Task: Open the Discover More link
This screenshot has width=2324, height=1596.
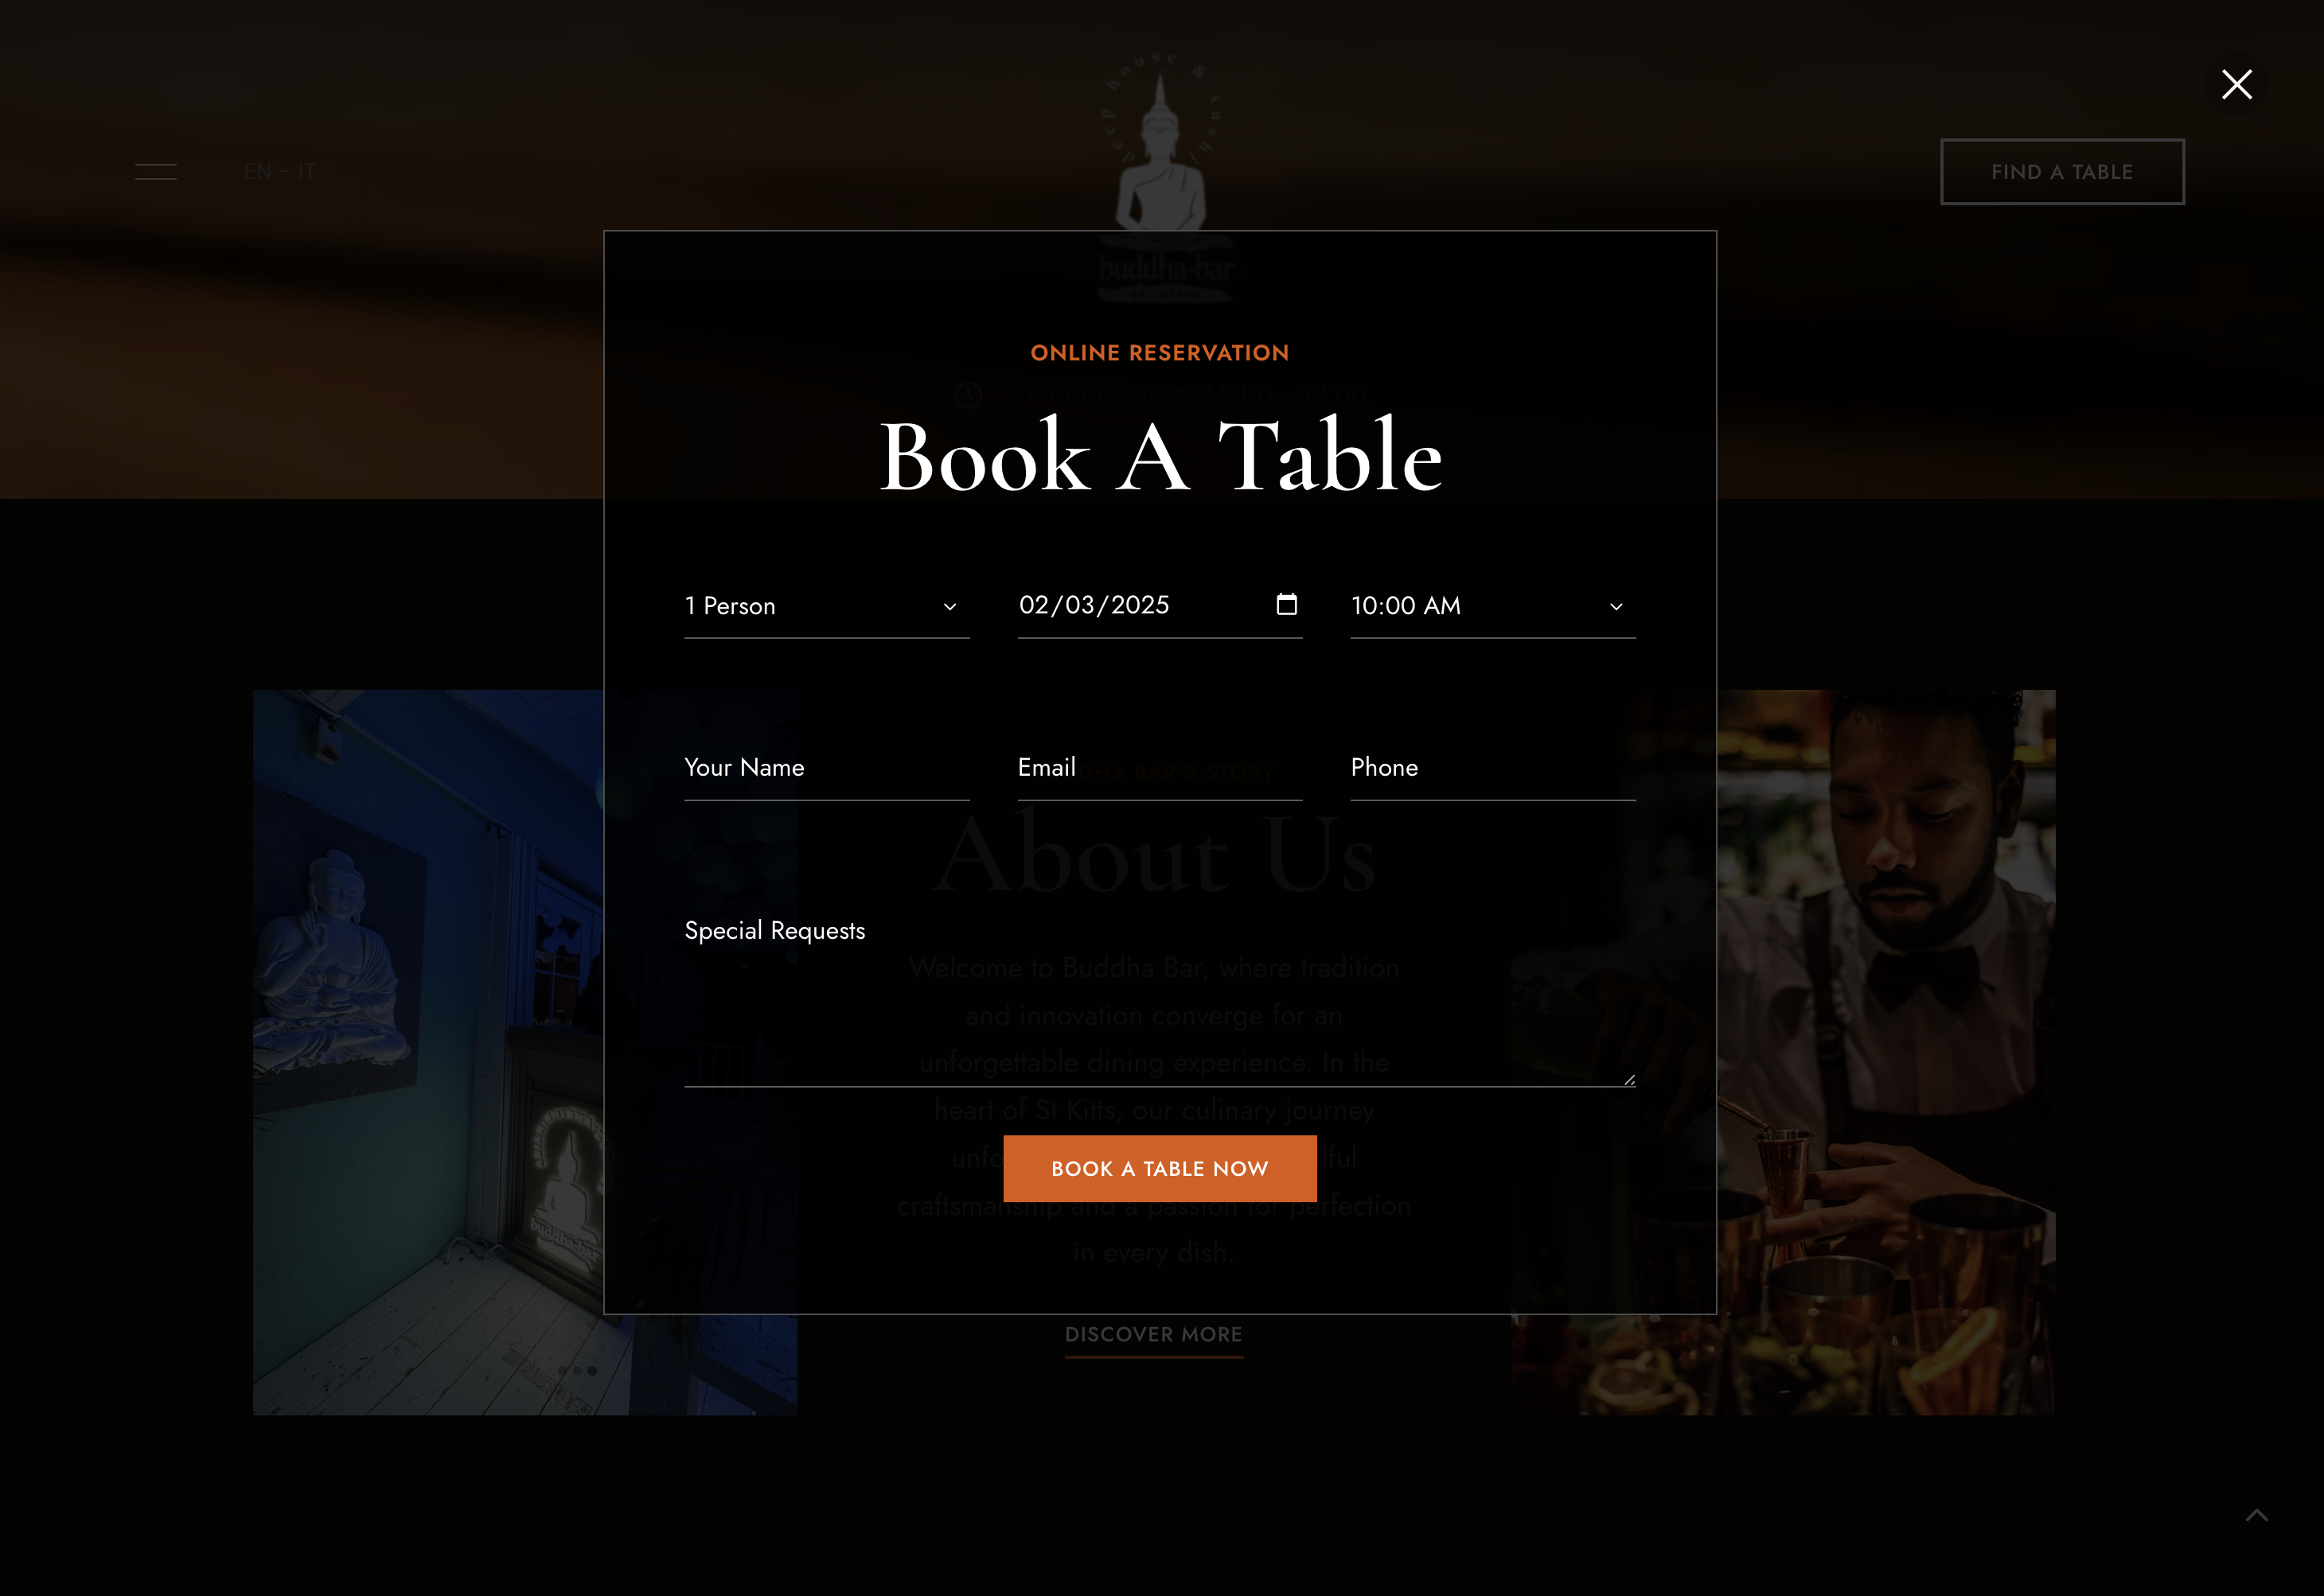Action: point(1153,1335)
